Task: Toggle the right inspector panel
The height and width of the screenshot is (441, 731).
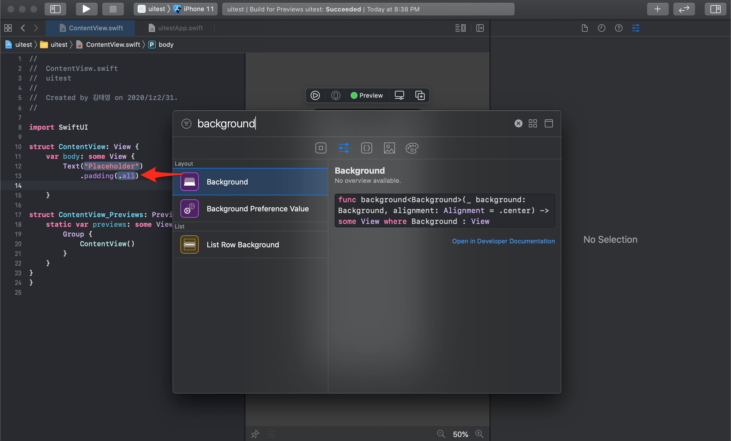Action: [715, 9]
